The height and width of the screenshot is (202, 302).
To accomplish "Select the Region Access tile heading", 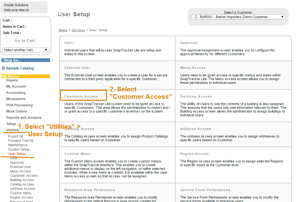I will [194, 154].
